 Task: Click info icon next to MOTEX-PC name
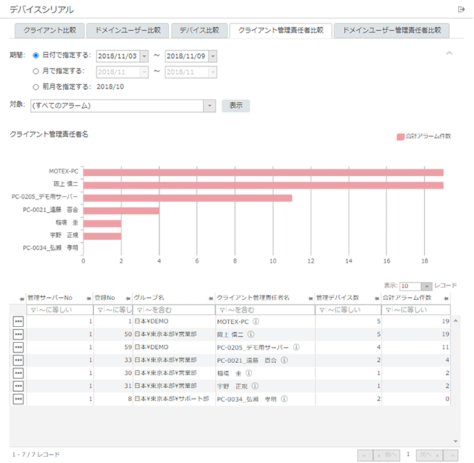pyautogui.click(x=256, y=321)
